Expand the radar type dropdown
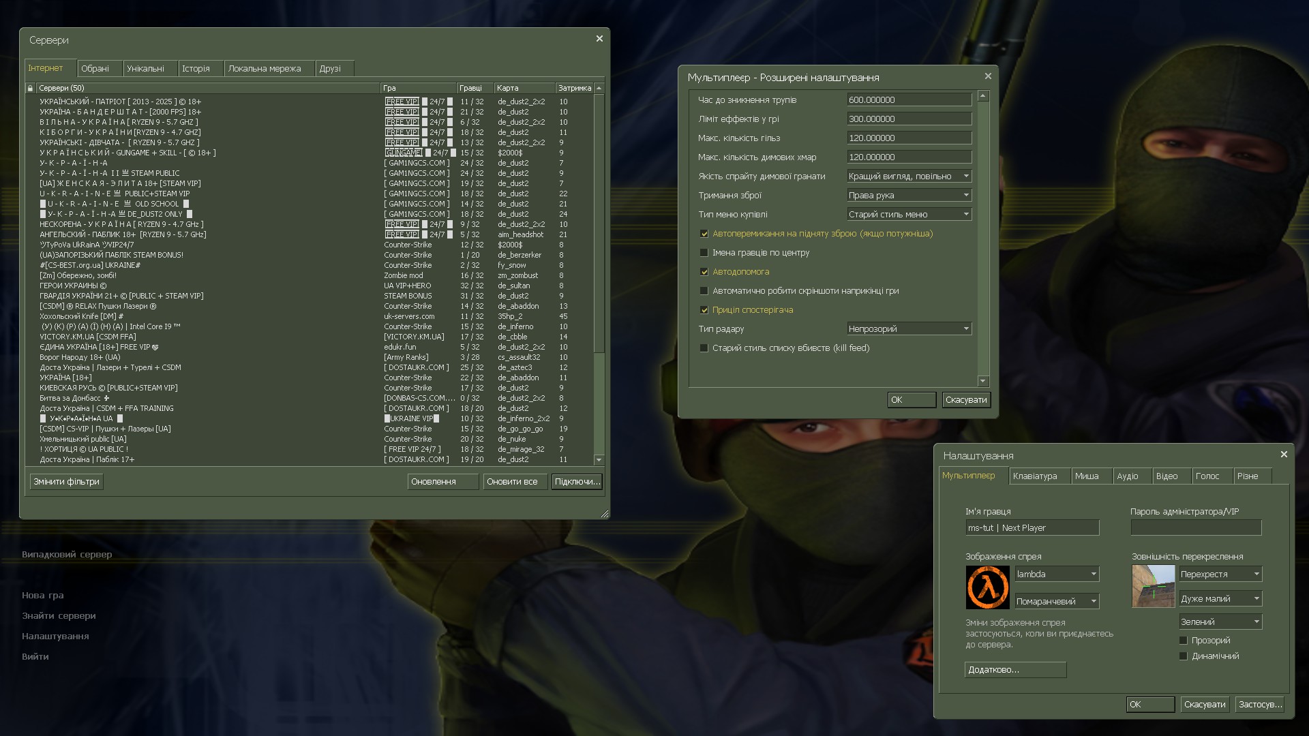The height and width of the screenshot is (736, 1309). pos(909,329)
